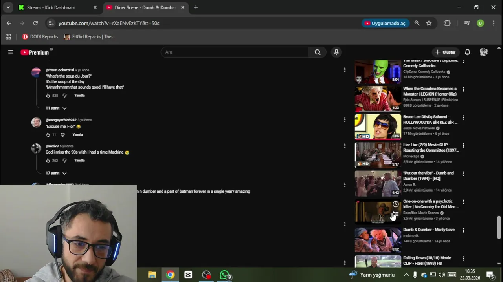Open Chrome extensions puzzle icon
This screenshot has height=282, width=503.
pyautogui.click(x=447, y=23)
